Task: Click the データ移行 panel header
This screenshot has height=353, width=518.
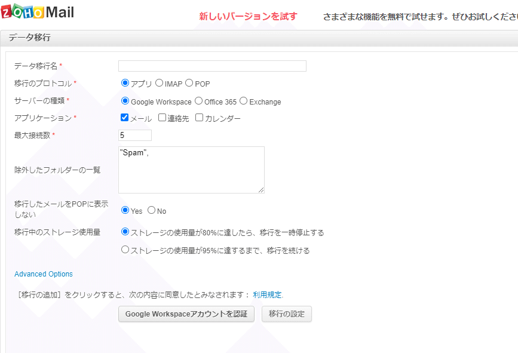Action: [x=259, y=38]
